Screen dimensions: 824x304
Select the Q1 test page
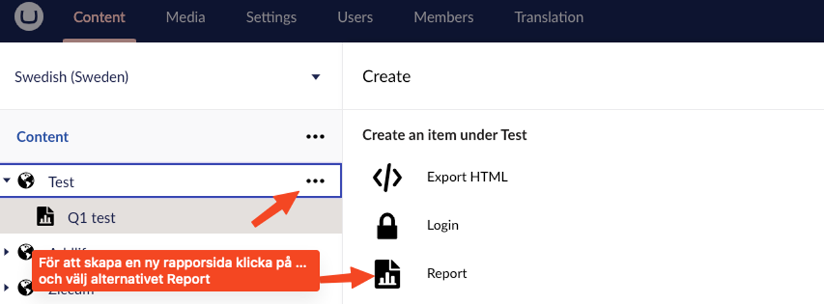pos(92,218)
